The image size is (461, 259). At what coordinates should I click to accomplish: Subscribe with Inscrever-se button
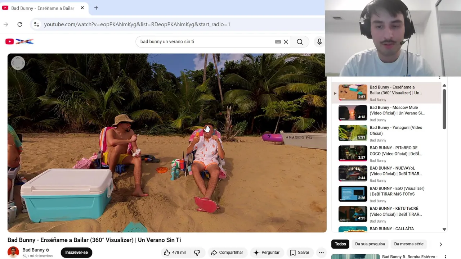76,253
